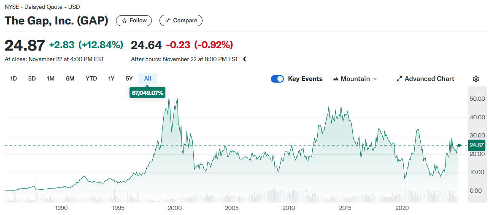Click the 2010 x-axis label
This screenshot has height=215, width=489.
289,208
